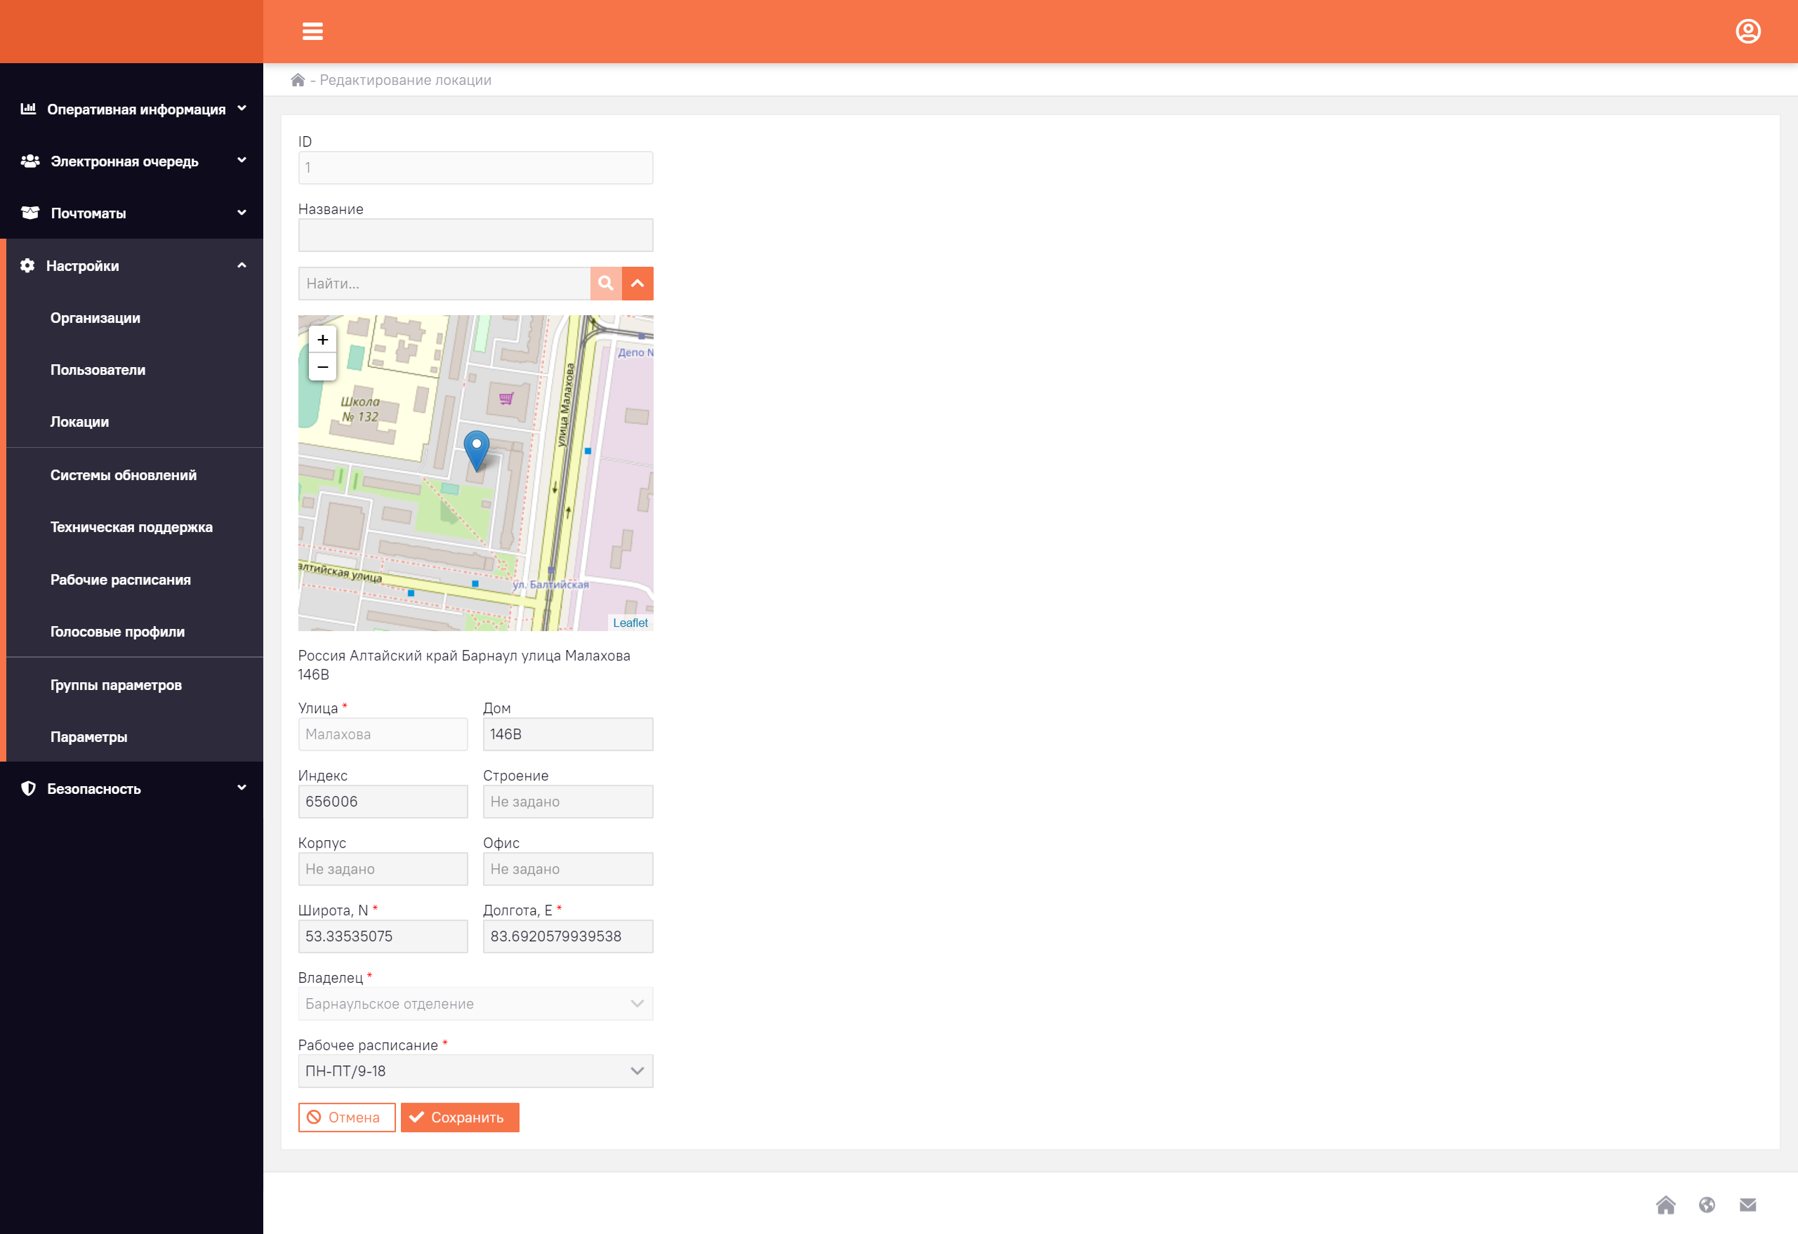Click the breadcrumb home icon
Viewport: 1798px width, 1234px height.
click(x=298, y=80)
